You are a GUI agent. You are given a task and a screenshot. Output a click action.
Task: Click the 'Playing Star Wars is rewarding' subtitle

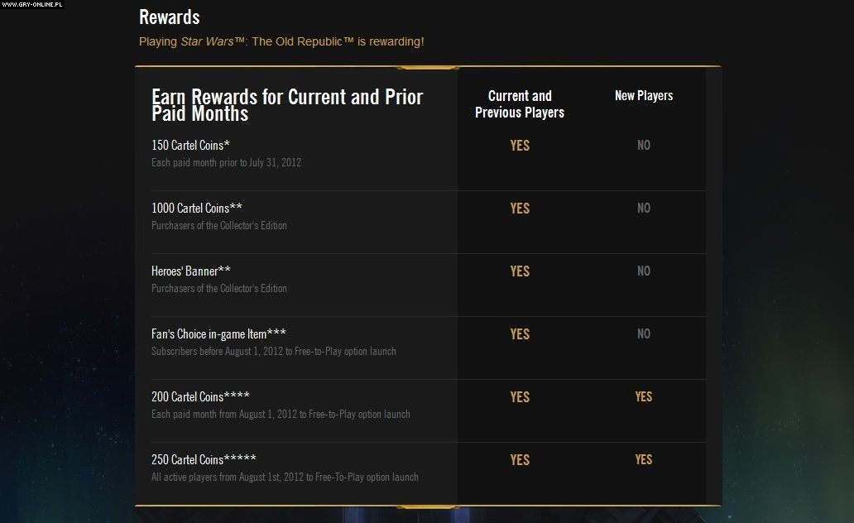(281, 41)
